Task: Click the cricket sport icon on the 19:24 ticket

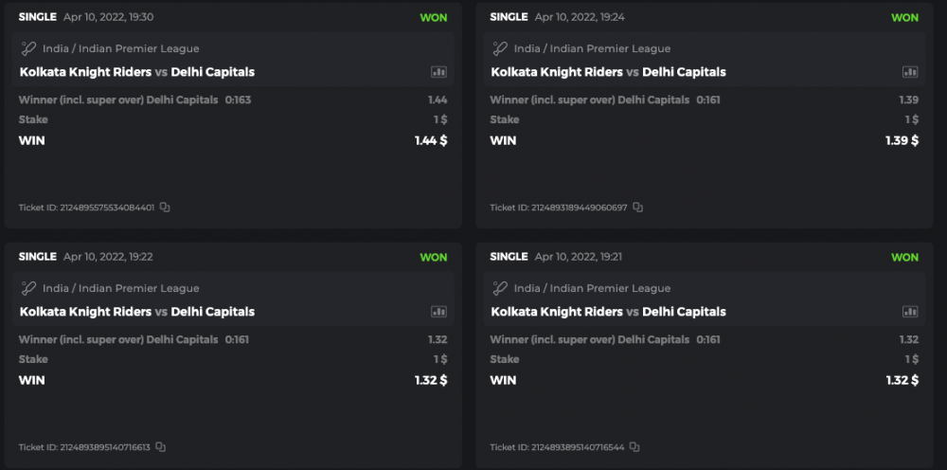Action: (500, 48)
